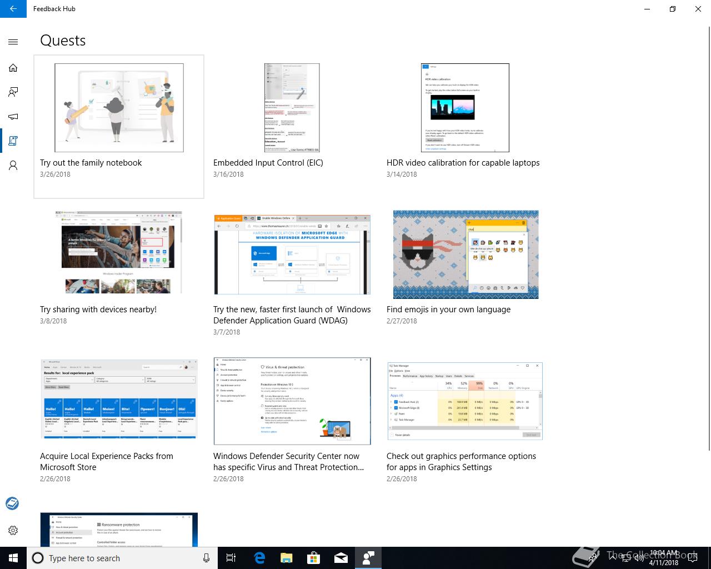Go back with the Feedback Hub arrow
This screenshot has width=711, height=569.
13,9
